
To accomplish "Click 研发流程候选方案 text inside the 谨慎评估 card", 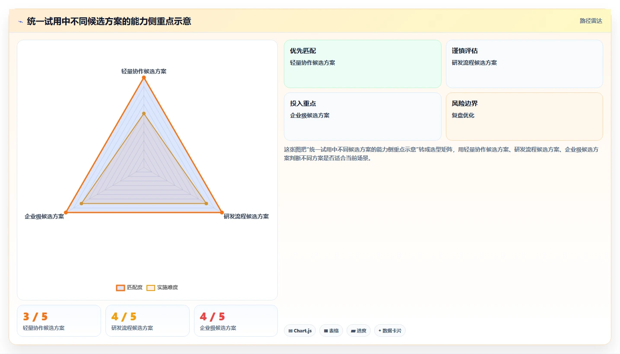I will point(474,63).
